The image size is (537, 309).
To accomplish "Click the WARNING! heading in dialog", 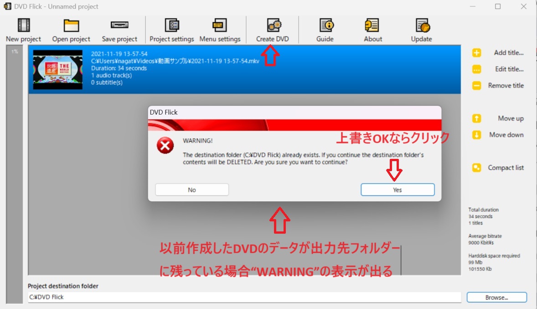I will tap(197, 141).
